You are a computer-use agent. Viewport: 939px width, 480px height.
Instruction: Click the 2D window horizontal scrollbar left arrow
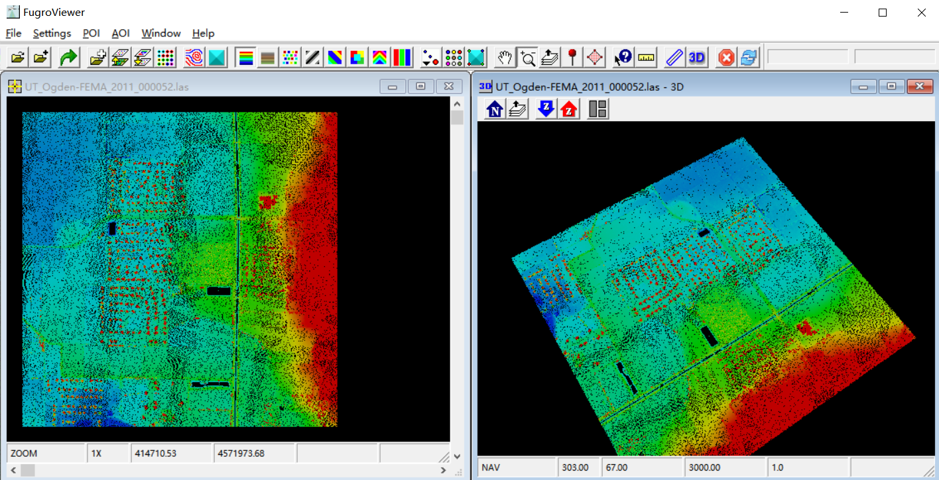pyautogui.click(x=13, y=470)
